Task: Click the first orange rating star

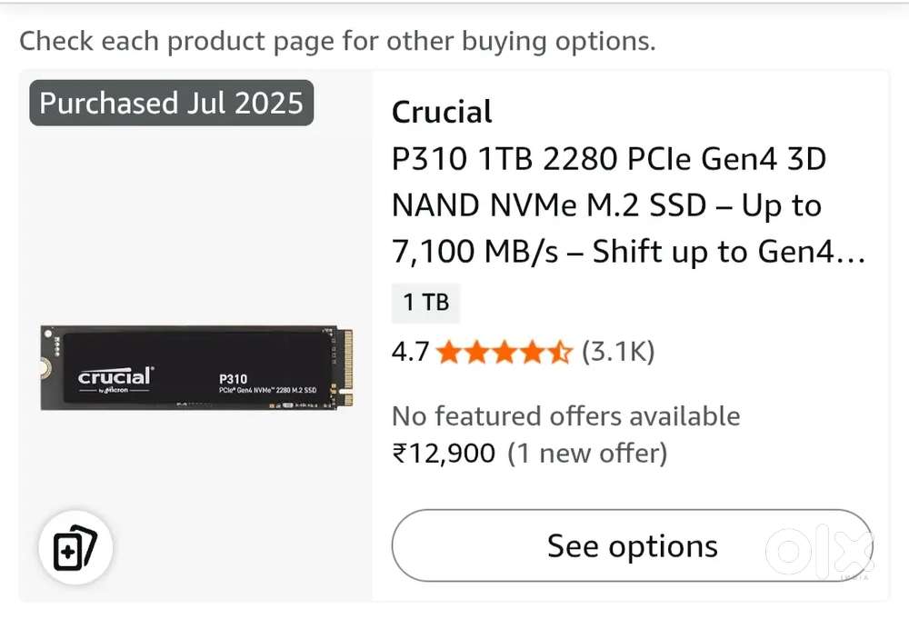Action: (x=447, y=352)
